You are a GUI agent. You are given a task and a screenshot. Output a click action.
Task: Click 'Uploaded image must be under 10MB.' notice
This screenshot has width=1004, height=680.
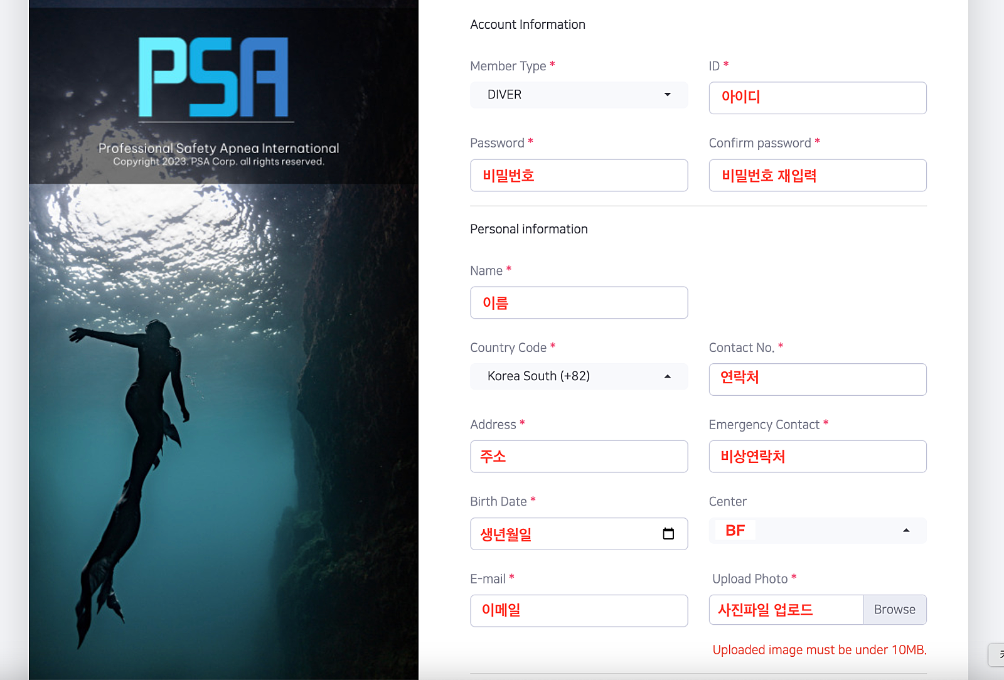[820, 650]
